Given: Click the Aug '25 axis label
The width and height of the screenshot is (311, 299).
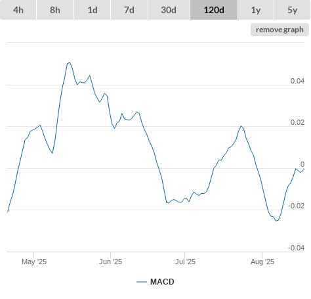Looking at the screenshot, I should [262, 262].
